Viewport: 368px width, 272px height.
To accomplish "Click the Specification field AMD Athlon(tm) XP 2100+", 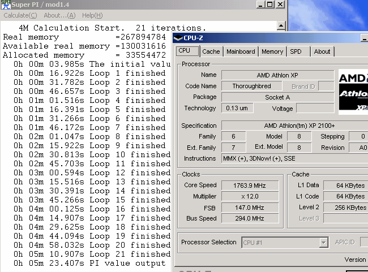I will (x=295, y=126).
